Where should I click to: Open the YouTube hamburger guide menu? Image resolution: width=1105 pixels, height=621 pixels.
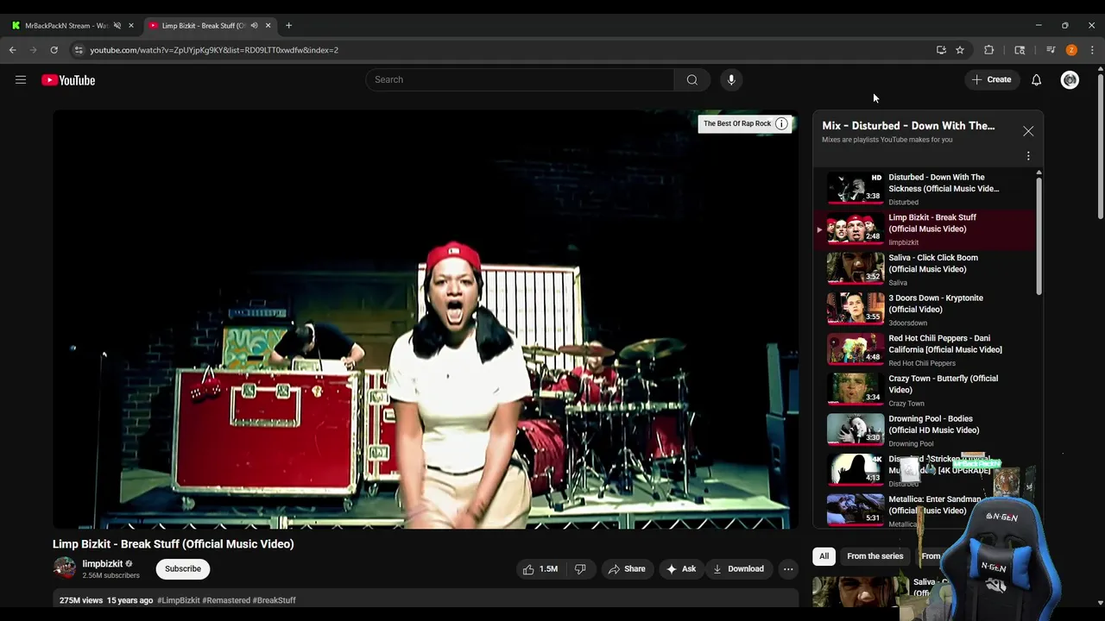pyautogui.click(x=21, y=80)
